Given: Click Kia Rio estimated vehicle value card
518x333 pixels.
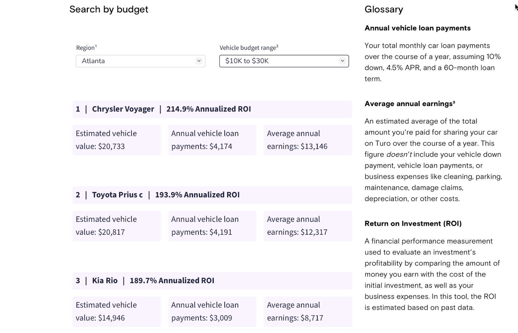Looking at the screenshot, I should pos(117,311).
